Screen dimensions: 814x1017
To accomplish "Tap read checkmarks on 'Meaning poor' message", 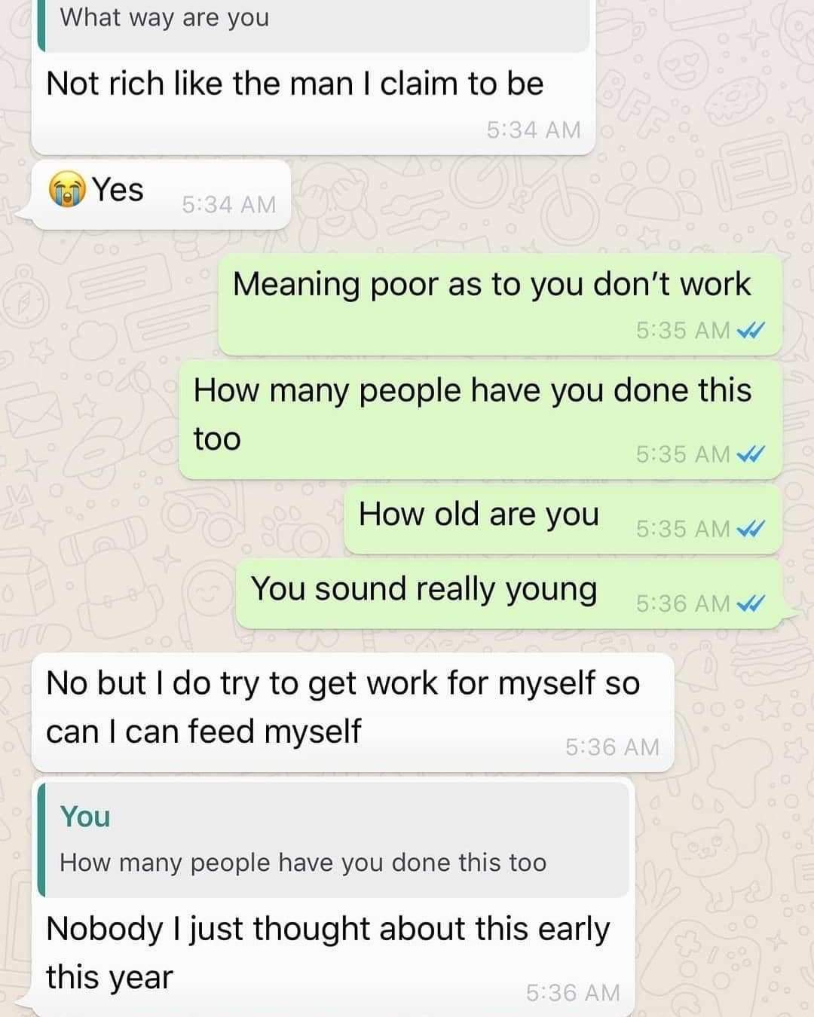I will click(751, 330).
